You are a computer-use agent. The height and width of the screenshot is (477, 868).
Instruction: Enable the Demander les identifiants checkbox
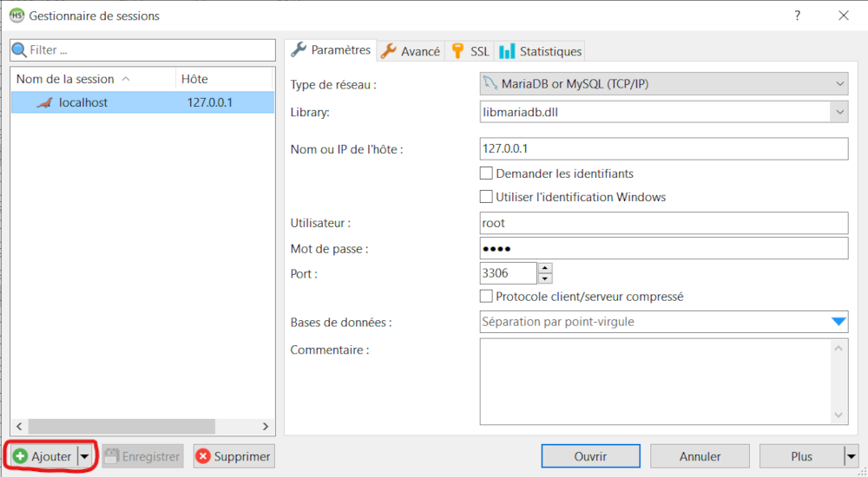click(x=486, y=173)
